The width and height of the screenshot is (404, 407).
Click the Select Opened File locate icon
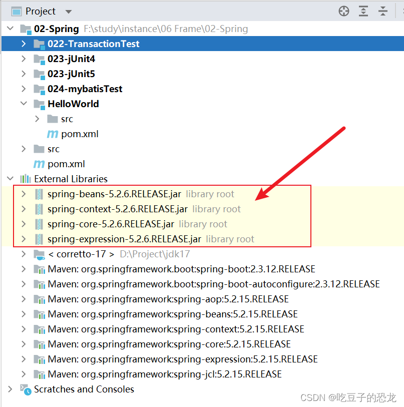(344, 11)
